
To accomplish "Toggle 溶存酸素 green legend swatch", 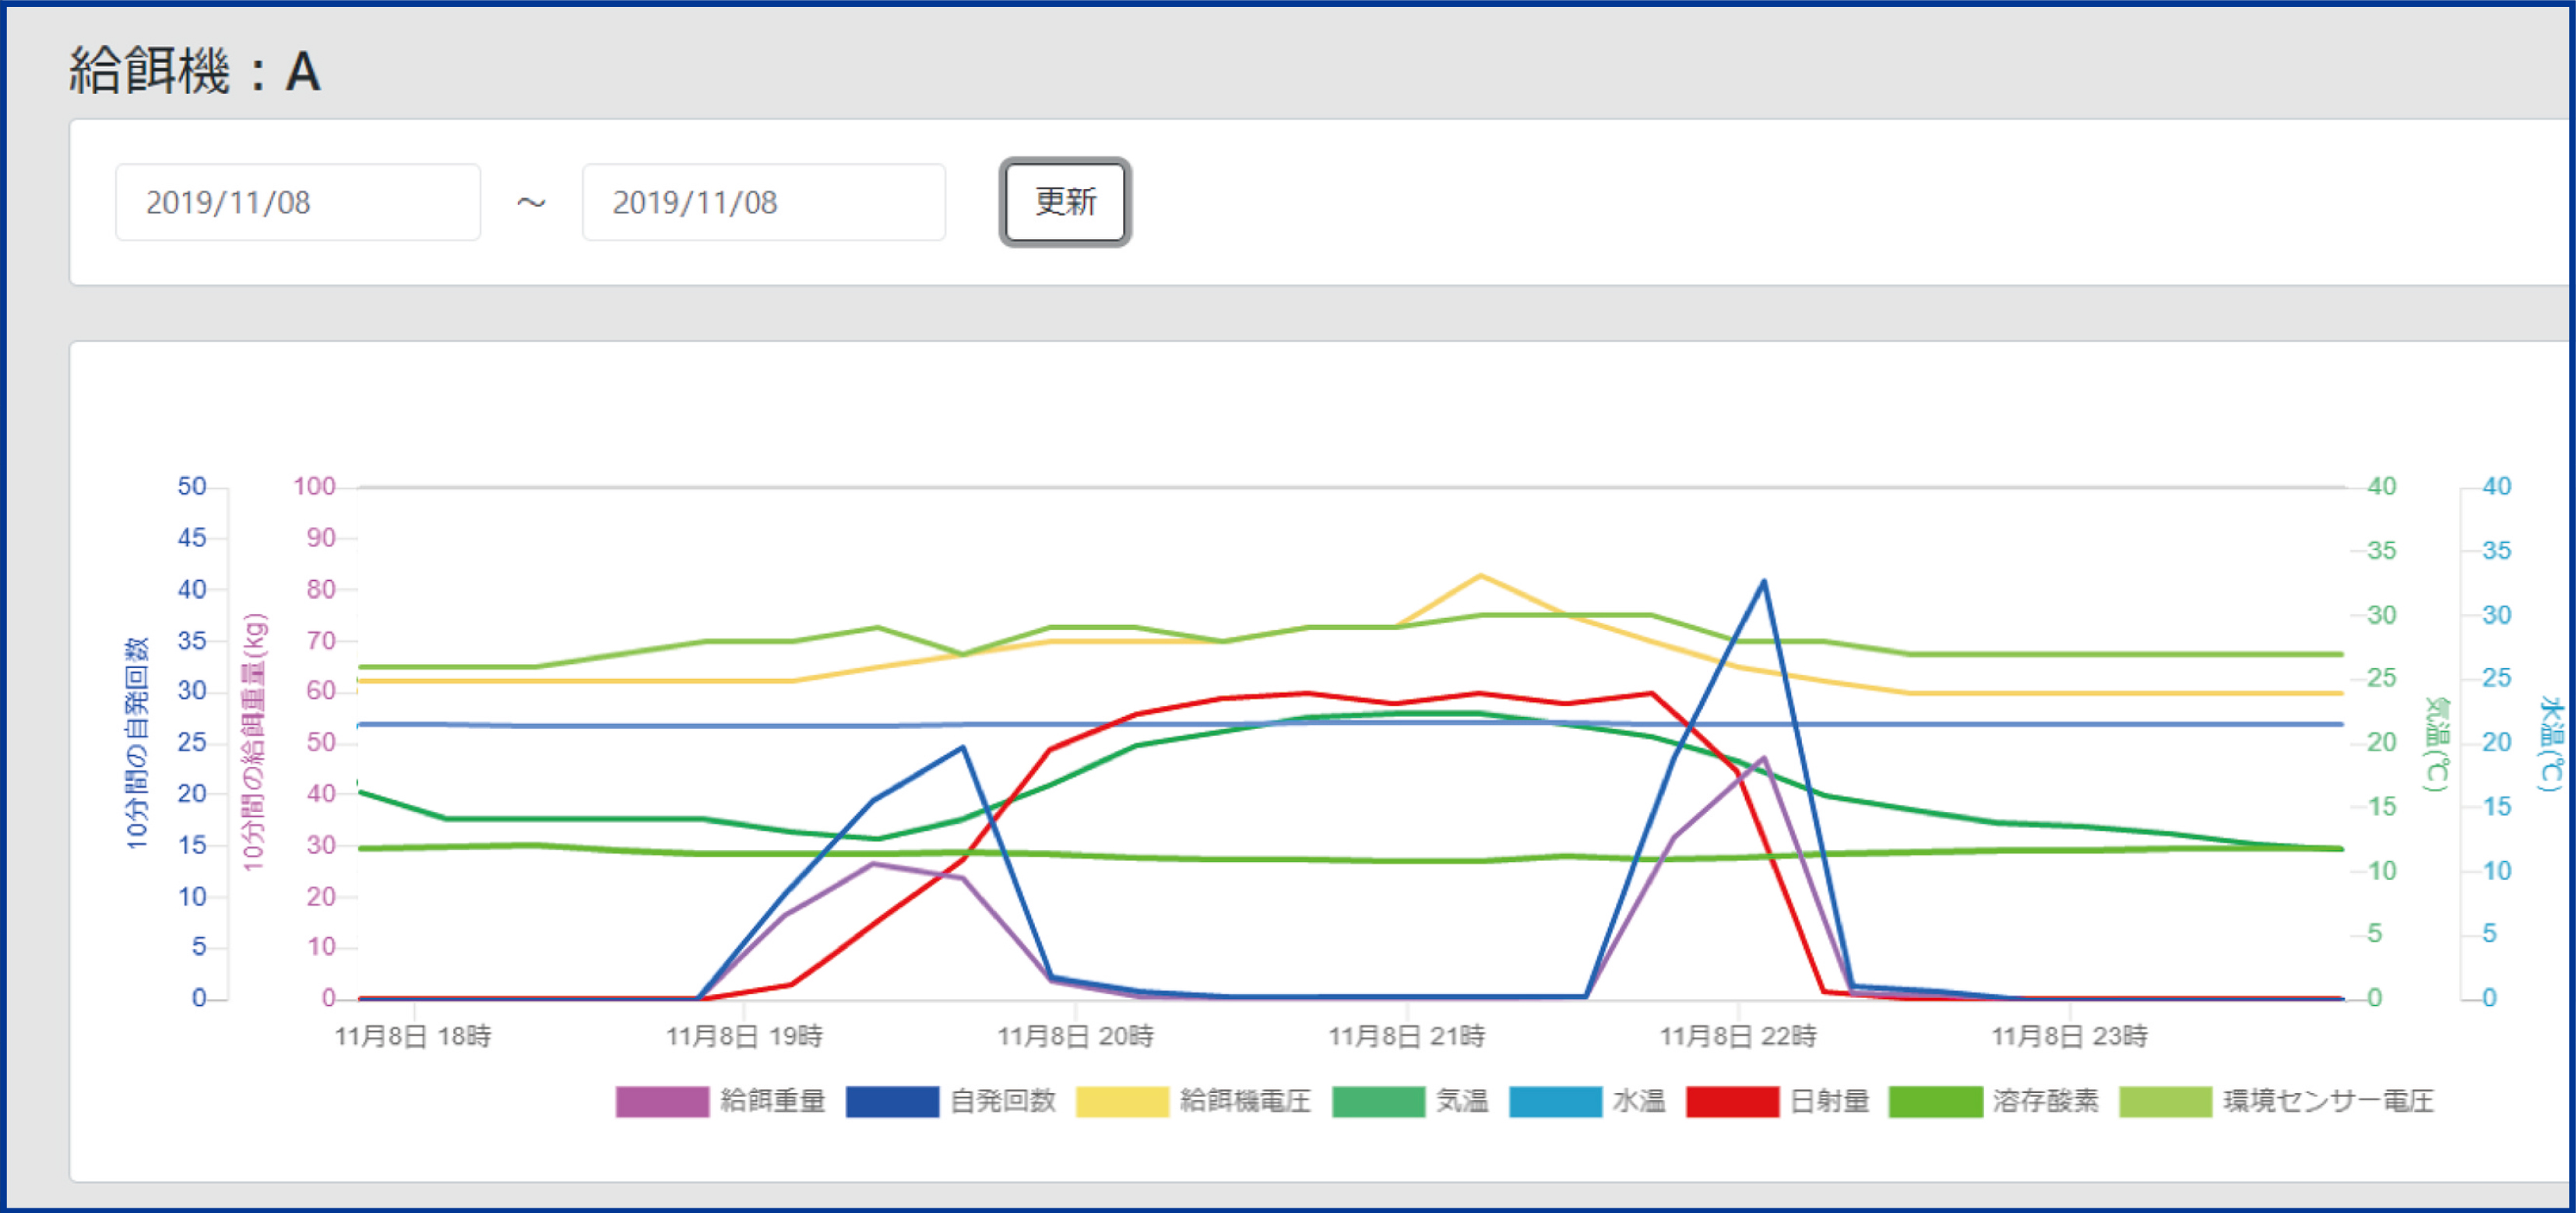I will coord(1936,1101).
